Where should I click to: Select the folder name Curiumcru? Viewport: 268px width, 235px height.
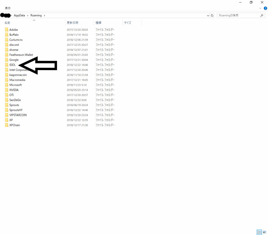pyautogui.click(x=16, y=40)
